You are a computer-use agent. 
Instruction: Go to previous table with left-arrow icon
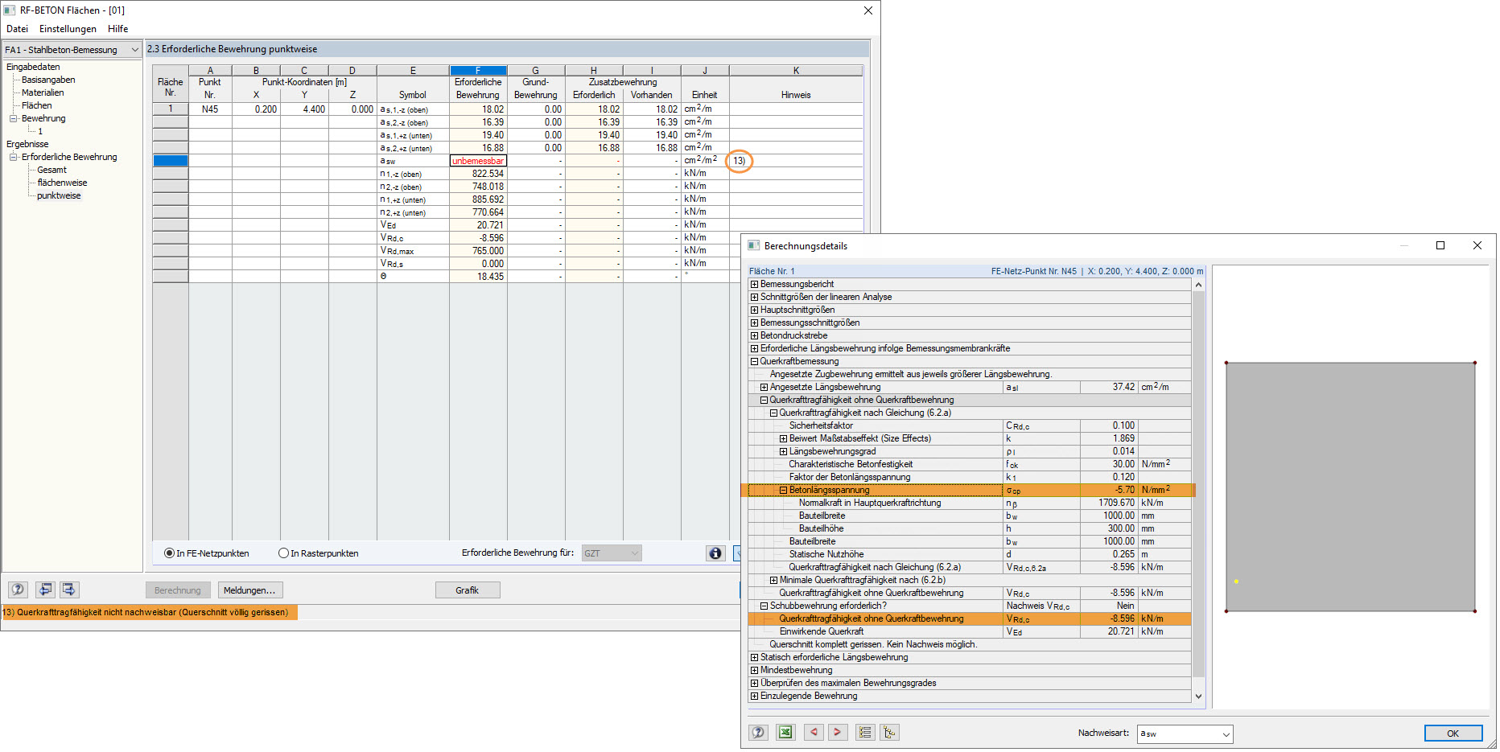pos(45,590)
